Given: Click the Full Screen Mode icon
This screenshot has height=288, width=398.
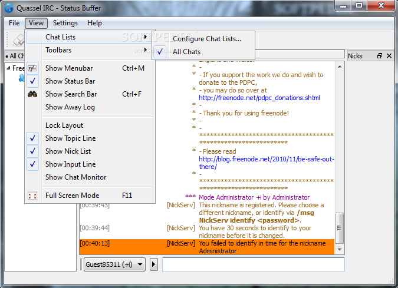Looking at the screenshot, I should coord(32,196).
